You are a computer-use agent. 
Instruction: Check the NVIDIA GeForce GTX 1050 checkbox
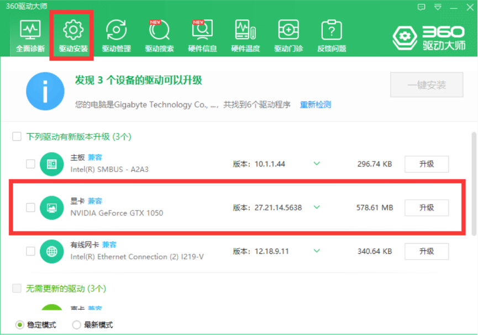pos(31,208)
